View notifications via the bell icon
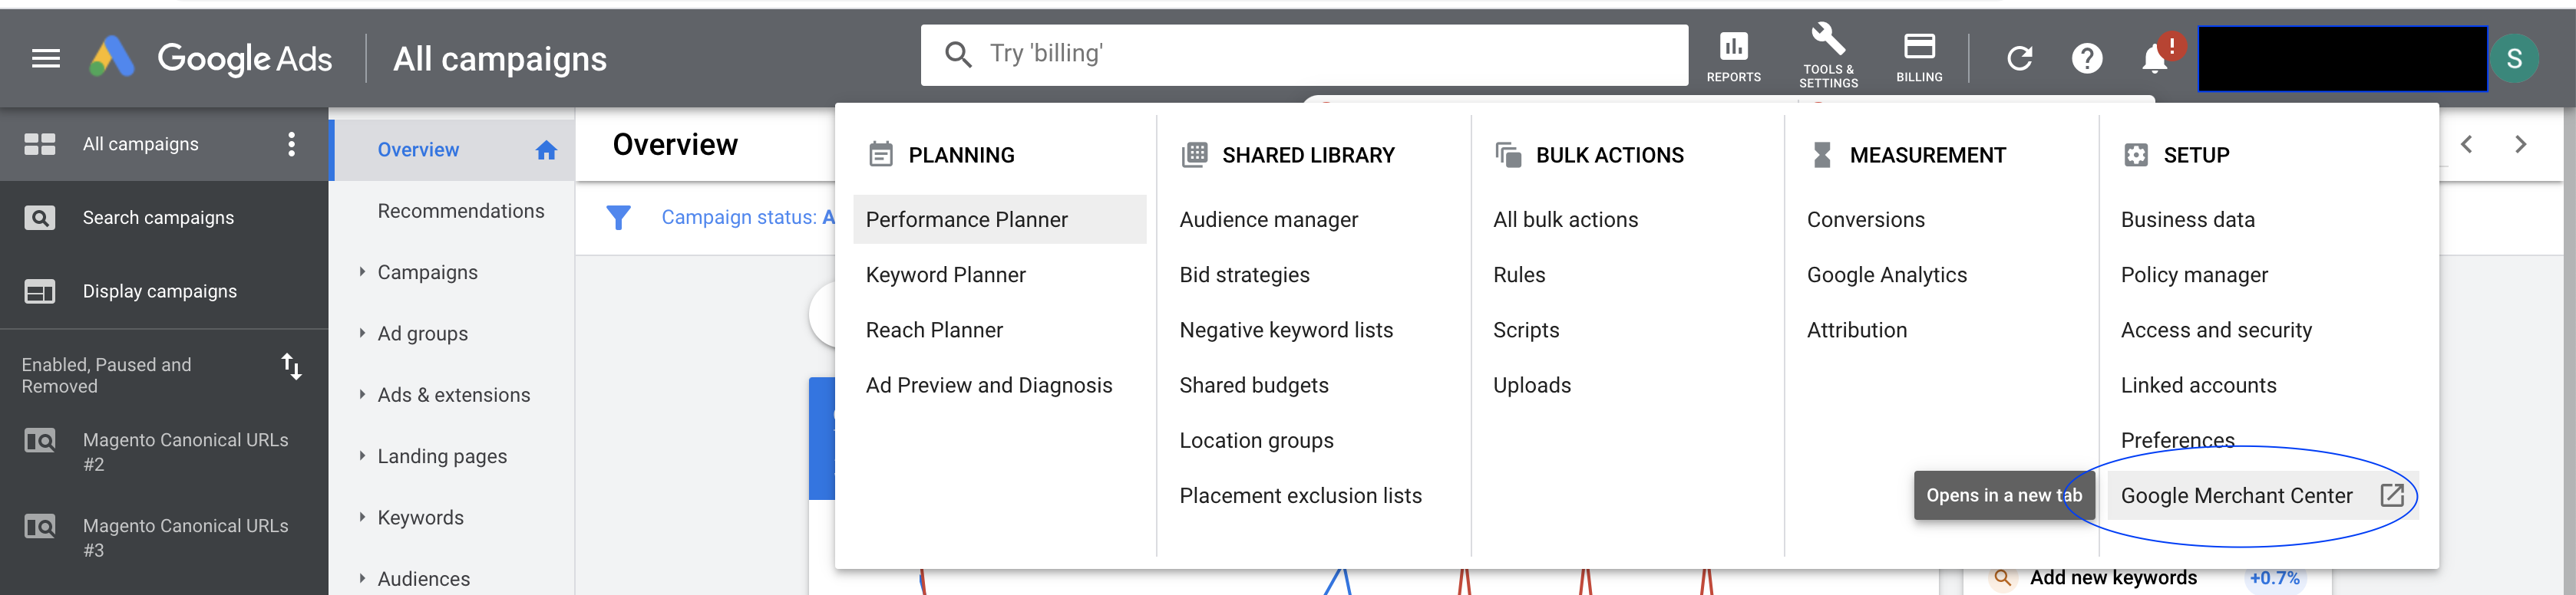The width and height of the screenshot is (2576, 595). click(x=2152, y=58)
